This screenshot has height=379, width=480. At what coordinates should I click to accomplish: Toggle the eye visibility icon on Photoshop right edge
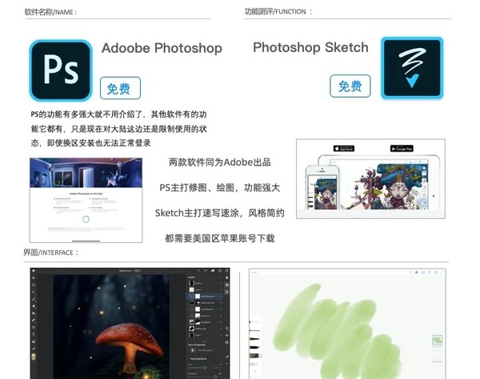click(227, 335)
